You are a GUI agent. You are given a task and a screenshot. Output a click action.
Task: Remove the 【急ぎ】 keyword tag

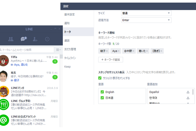(x=161, y=51)
